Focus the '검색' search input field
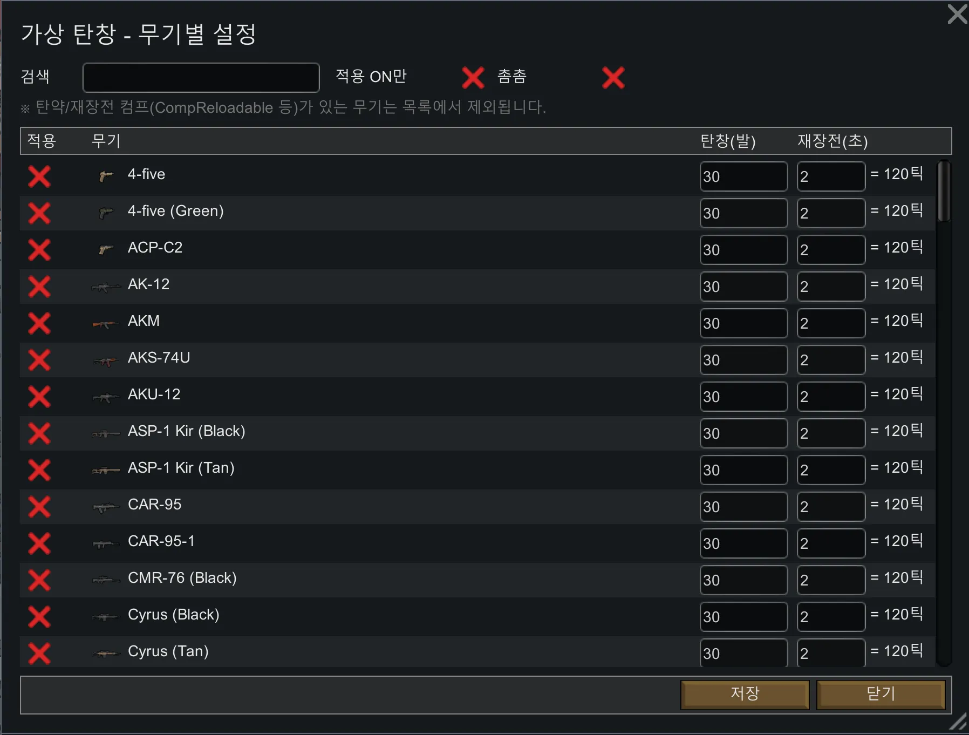 [201, 78]
